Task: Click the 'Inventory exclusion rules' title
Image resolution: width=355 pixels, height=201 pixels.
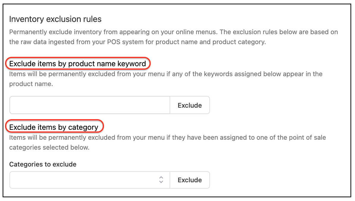Action: (55, 19)
